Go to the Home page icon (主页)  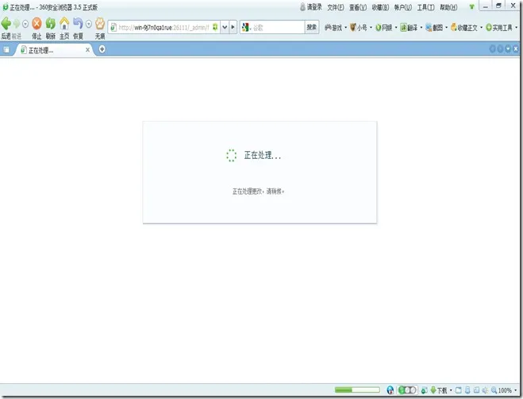tap(64, 23)
